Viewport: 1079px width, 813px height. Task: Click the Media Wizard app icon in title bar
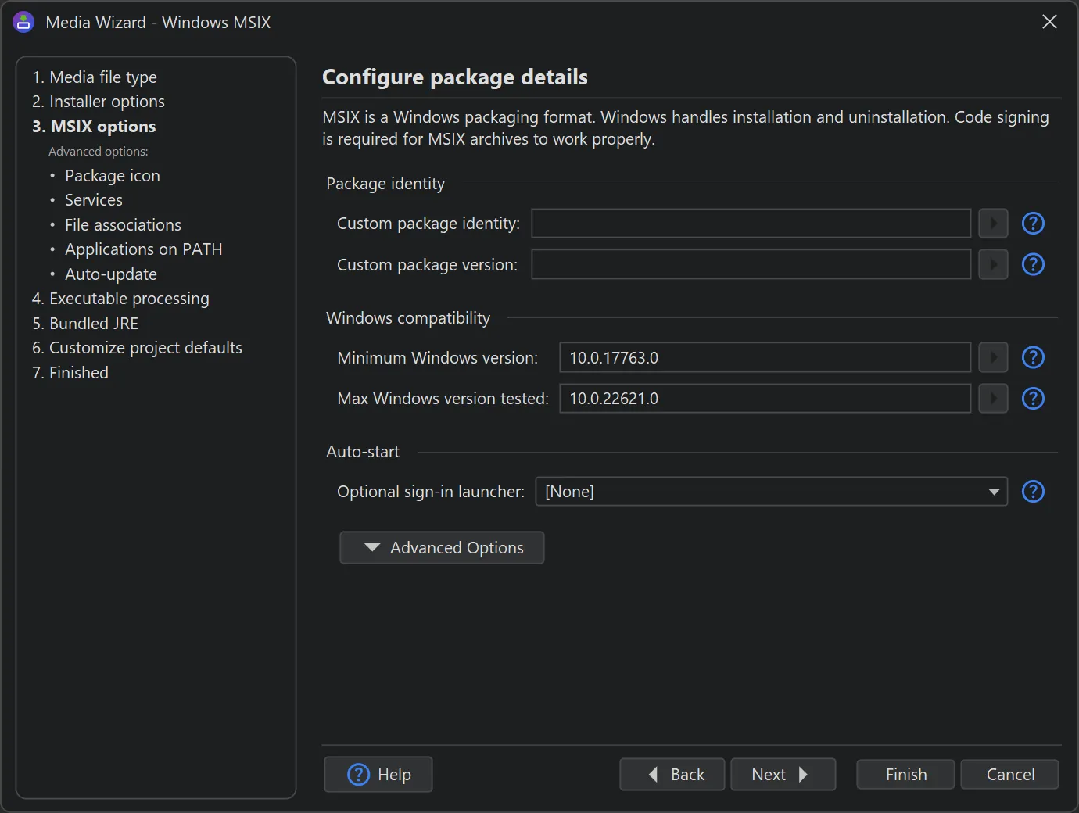tap(23, 22)
